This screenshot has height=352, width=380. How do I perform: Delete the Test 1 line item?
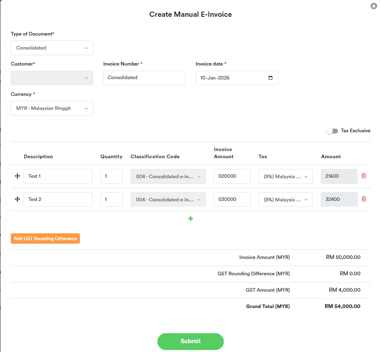pos(364,176)
